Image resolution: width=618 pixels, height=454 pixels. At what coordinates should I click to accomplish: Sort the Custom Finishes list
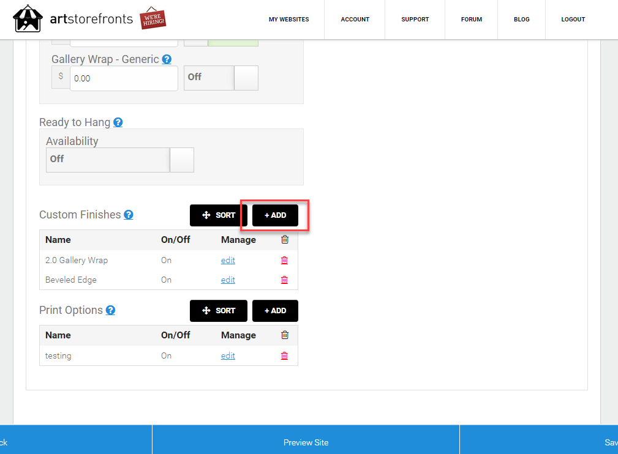[218, 215]
